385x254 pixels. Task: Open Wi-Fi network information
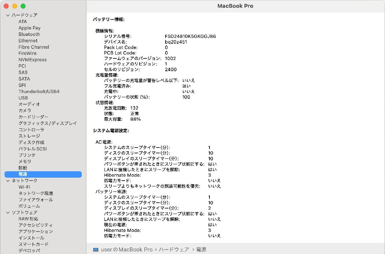point(24,187)
